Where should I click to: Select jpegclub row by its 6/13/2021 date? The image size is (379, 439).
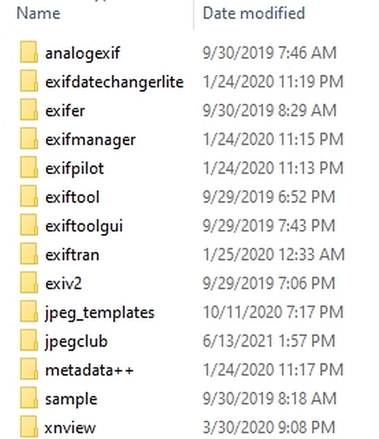pos(269,341)
